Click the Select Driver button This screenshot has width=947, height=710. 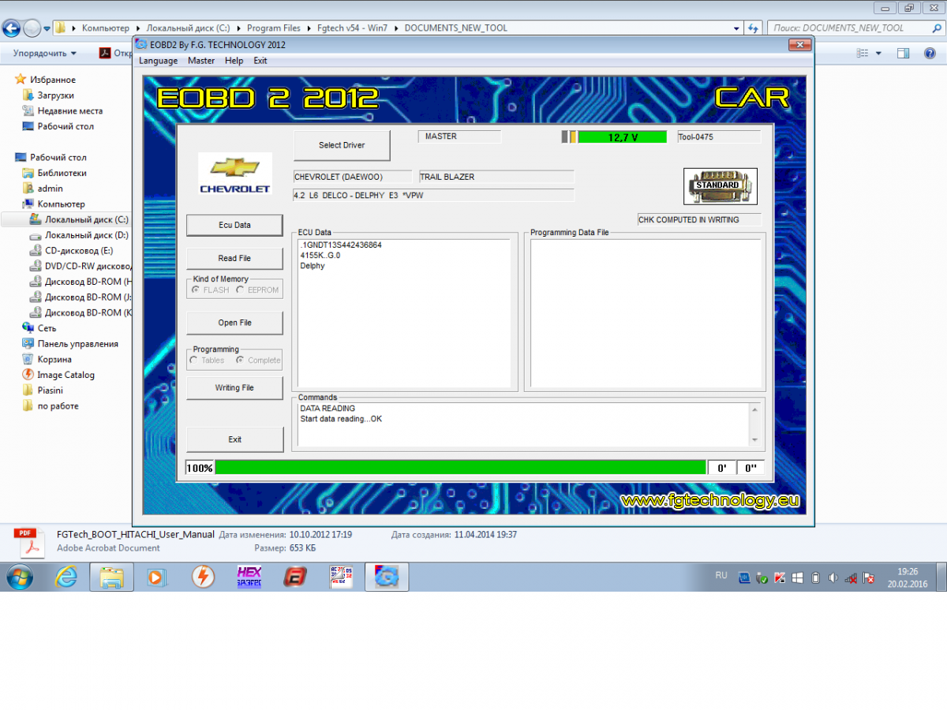pos(342,145)
